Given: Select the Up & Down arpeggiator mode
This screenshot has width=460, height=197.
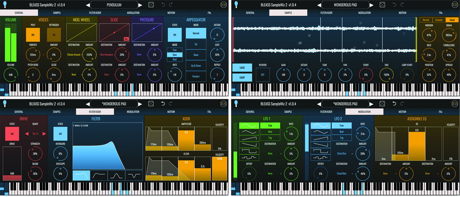Looking at the screenshot, I should [x=196, y=66].
